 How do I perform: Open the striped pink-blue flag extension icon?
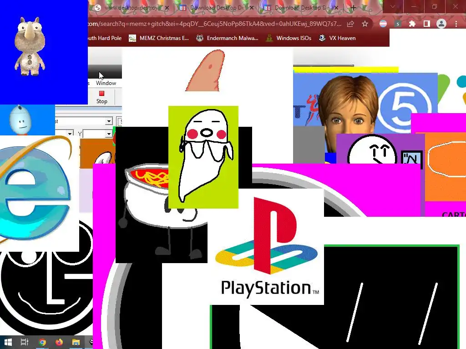click(383, 24)
